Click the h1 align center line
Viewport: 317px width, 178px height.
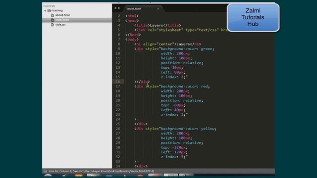167,44
